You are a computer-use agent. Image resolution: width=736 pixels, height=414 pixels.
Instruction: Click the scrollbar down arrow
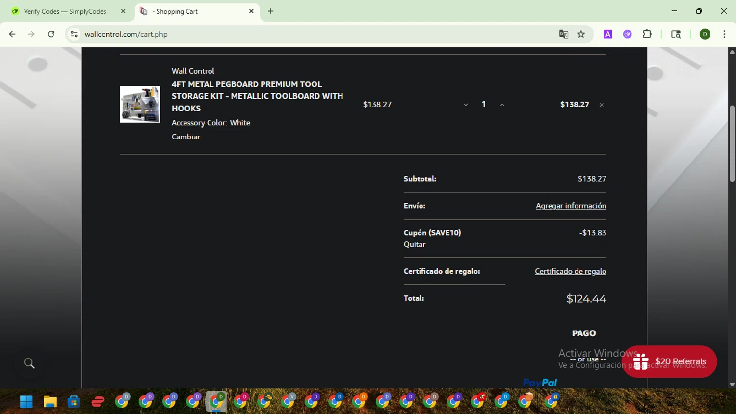[732, 385]
